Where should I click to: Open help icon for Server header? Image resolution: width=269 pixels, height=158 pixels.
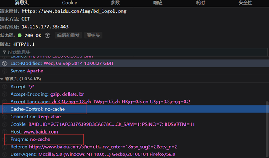(x=5, y=71)
